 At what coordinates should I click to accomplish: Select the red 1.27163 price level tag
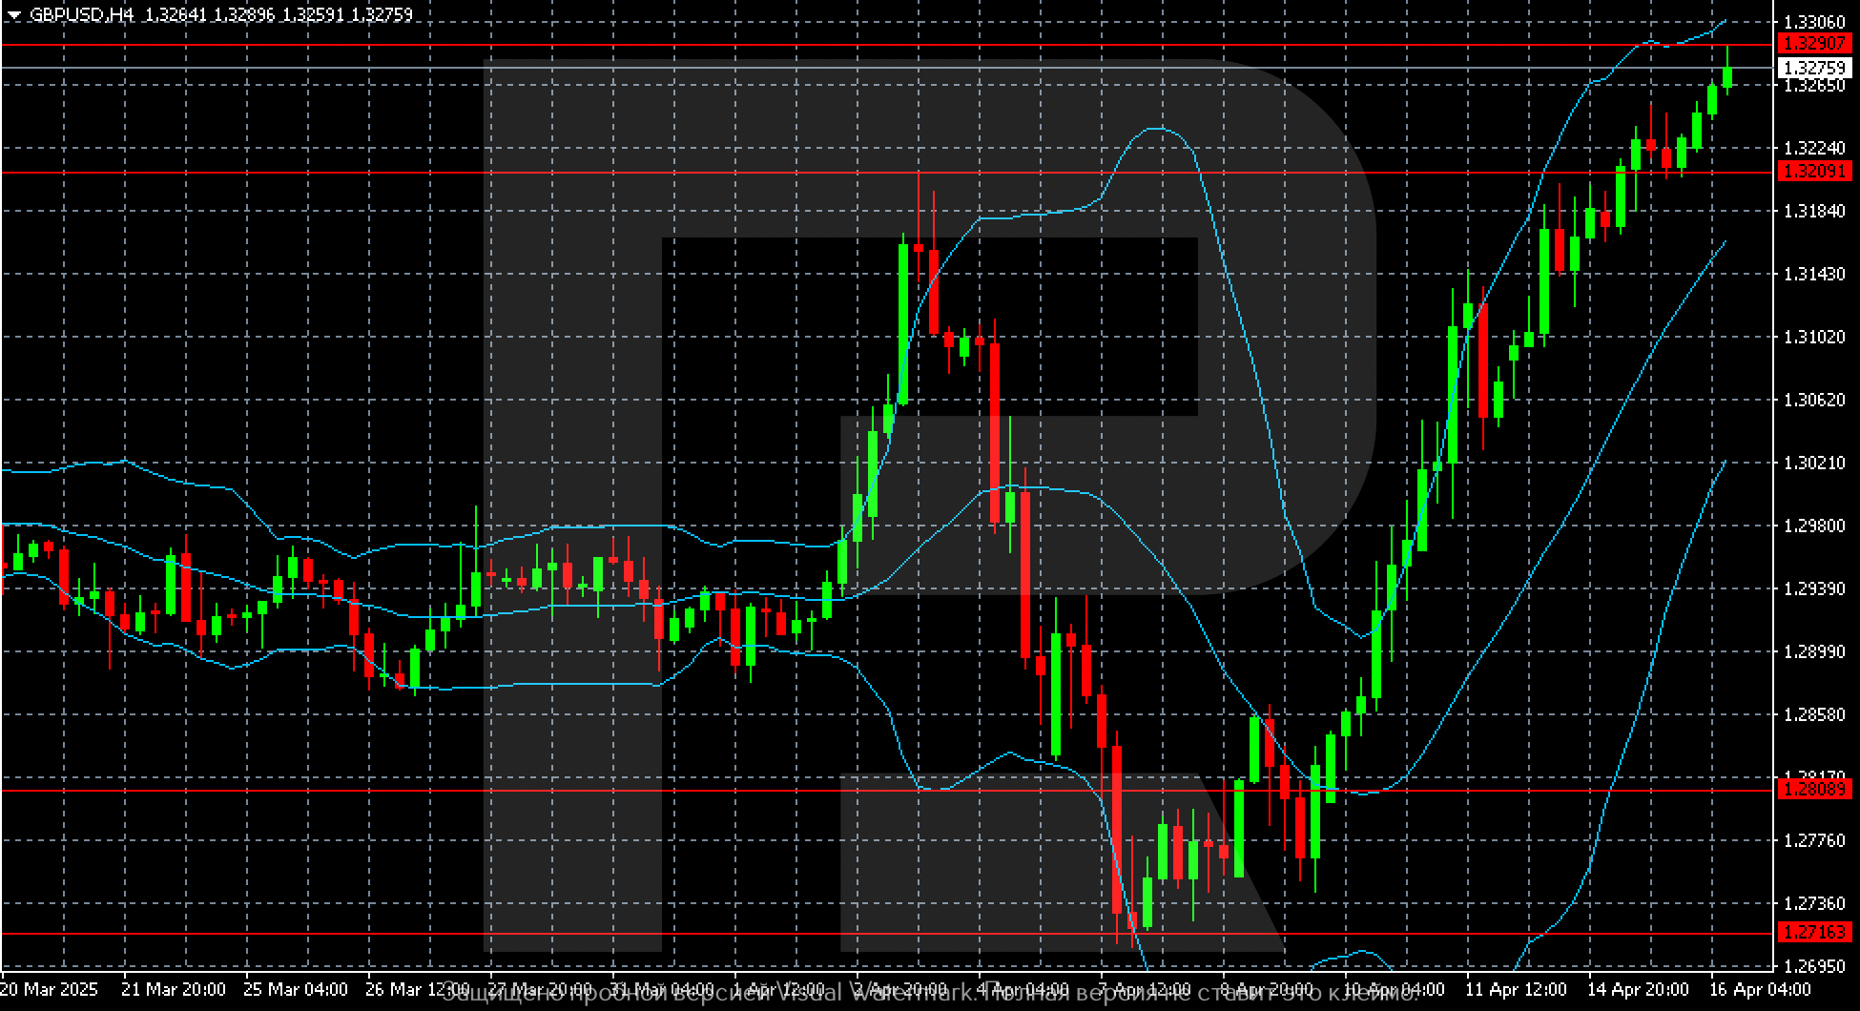(x=1814, y=932)
